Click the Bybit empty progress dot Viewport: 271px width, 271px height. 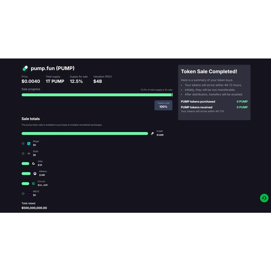coord(23,153)
